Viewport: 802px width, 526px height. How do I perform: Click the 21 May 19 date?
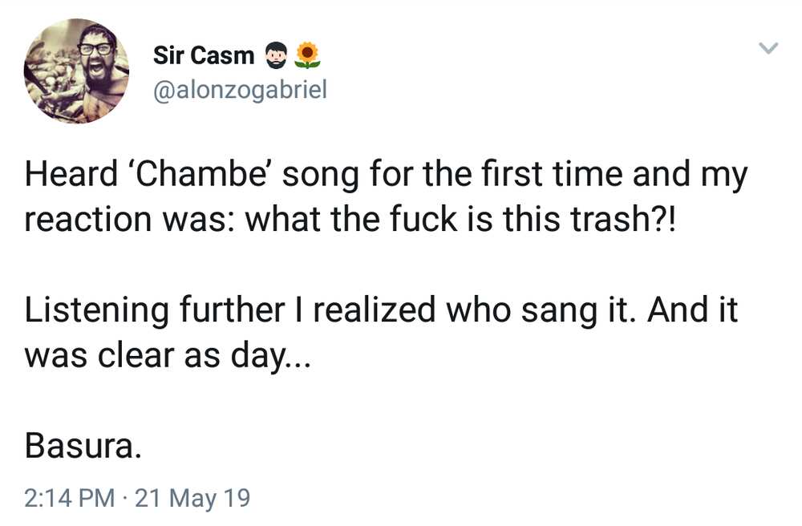click(192, 497)
